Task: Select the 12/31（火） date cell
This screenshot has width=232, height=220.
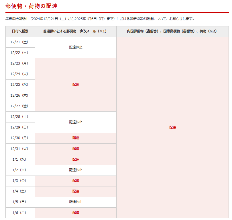Action: (20, 149)
